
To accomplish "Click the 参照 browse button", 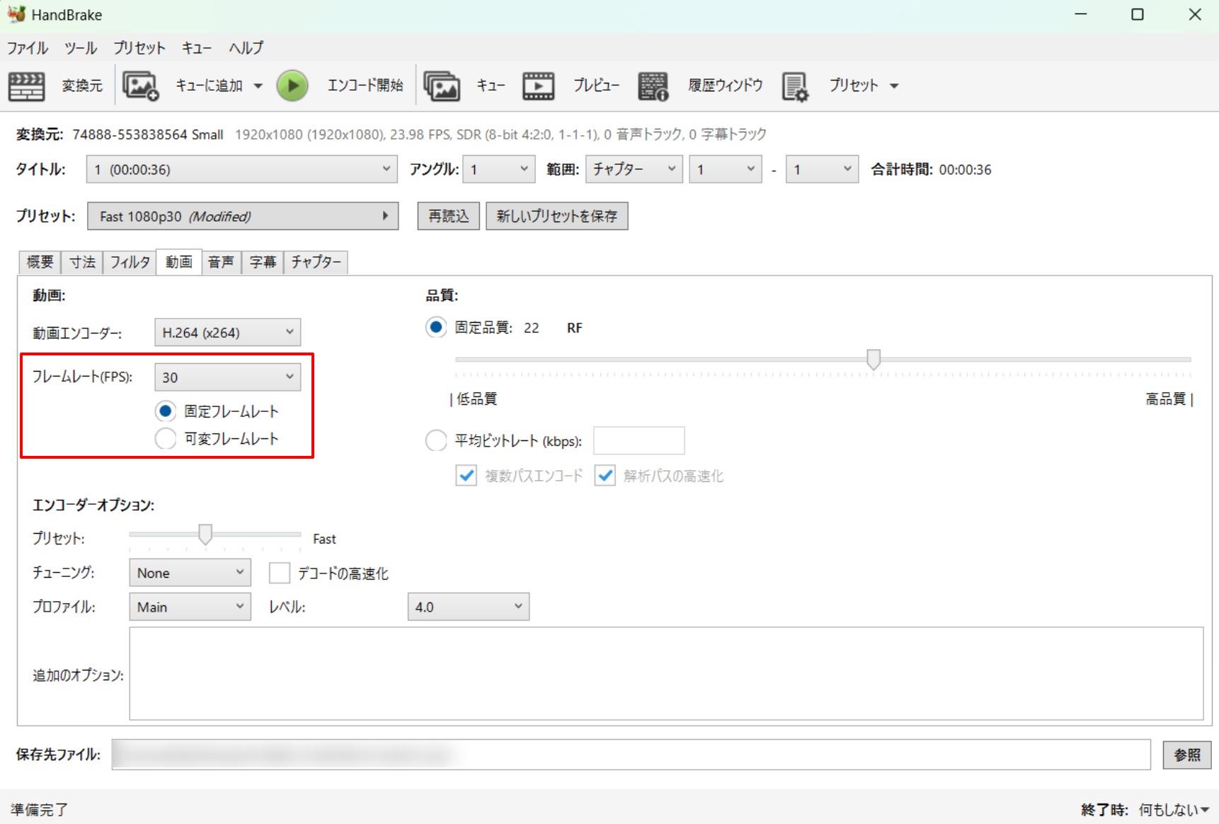I will click(x=1187, y=755).
